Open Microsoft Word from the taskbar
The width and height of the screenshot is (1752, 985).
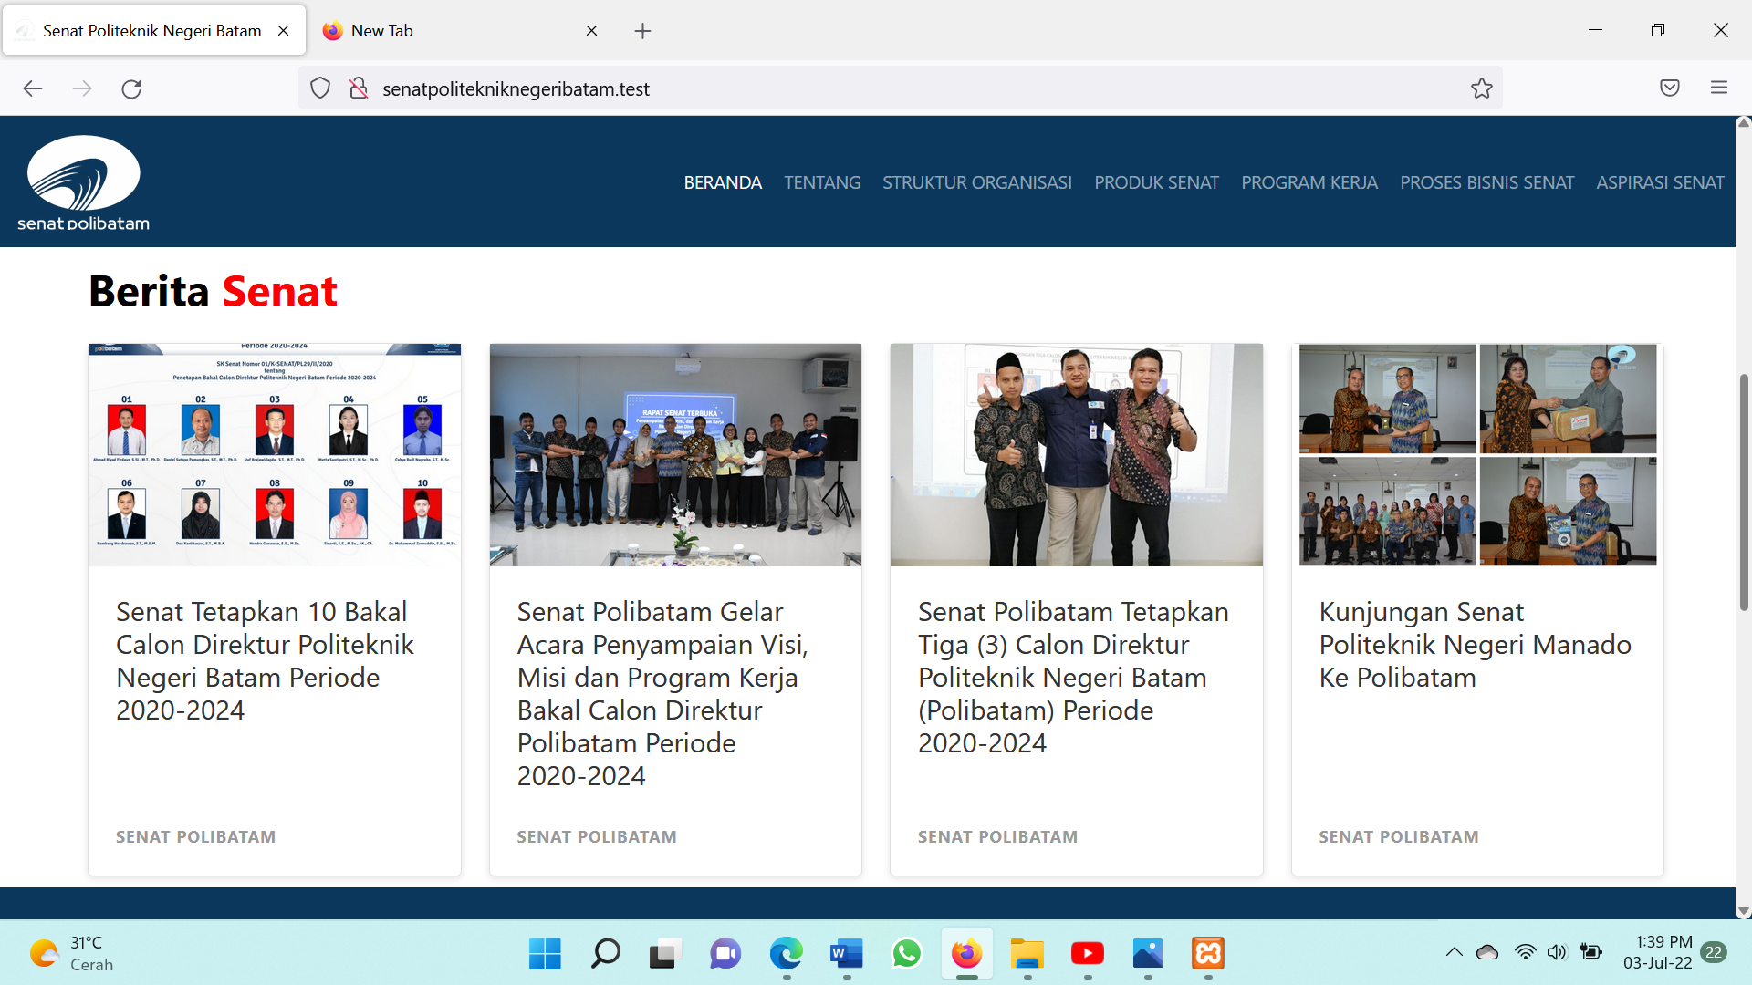846,954
